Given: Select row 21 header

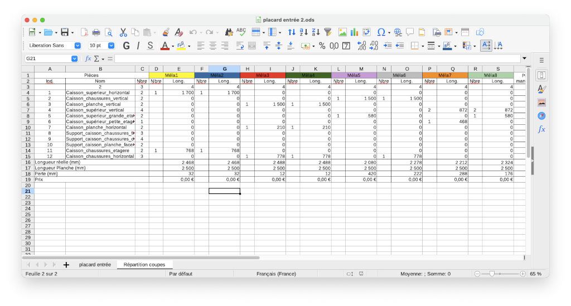Looking at the screenshot, I should 28,191.
